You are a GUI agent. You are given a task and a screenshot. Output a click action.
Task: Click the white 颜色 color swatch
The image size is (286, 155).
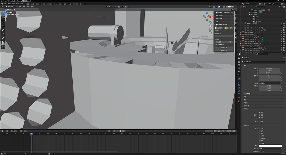coord(271,146)
